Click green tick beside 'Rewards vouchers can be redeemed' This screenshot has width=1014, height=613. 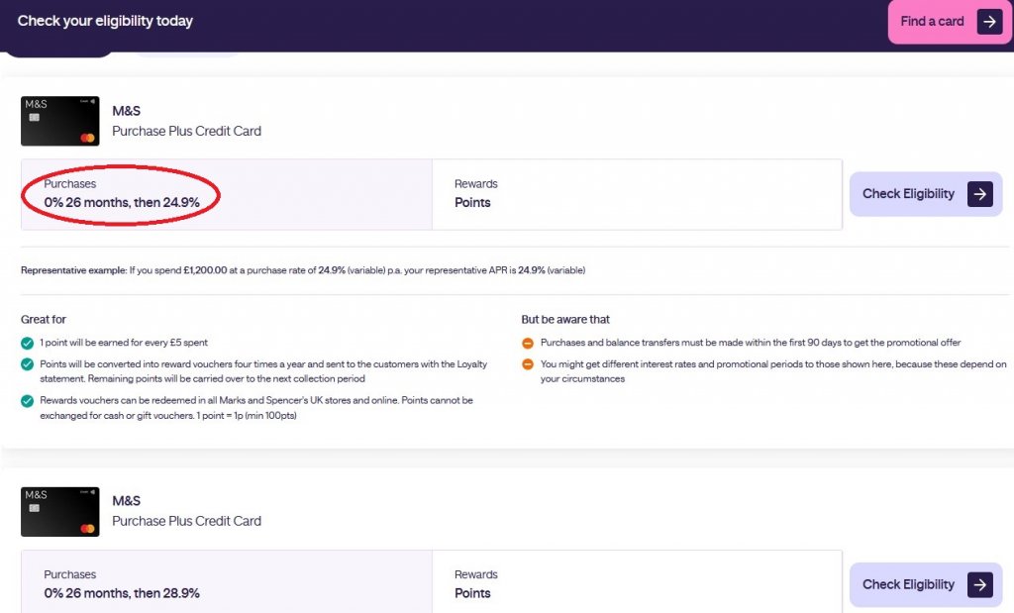(x=27, y=401)
